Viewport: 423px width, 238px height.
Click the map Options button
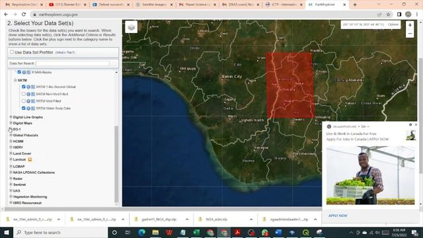(393, 24)
